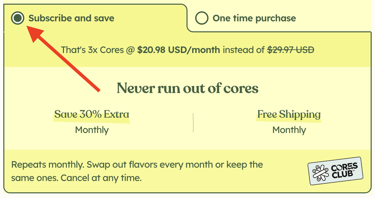
Task: Click the Free Shipping highlighted text
Action: (289, 114)
